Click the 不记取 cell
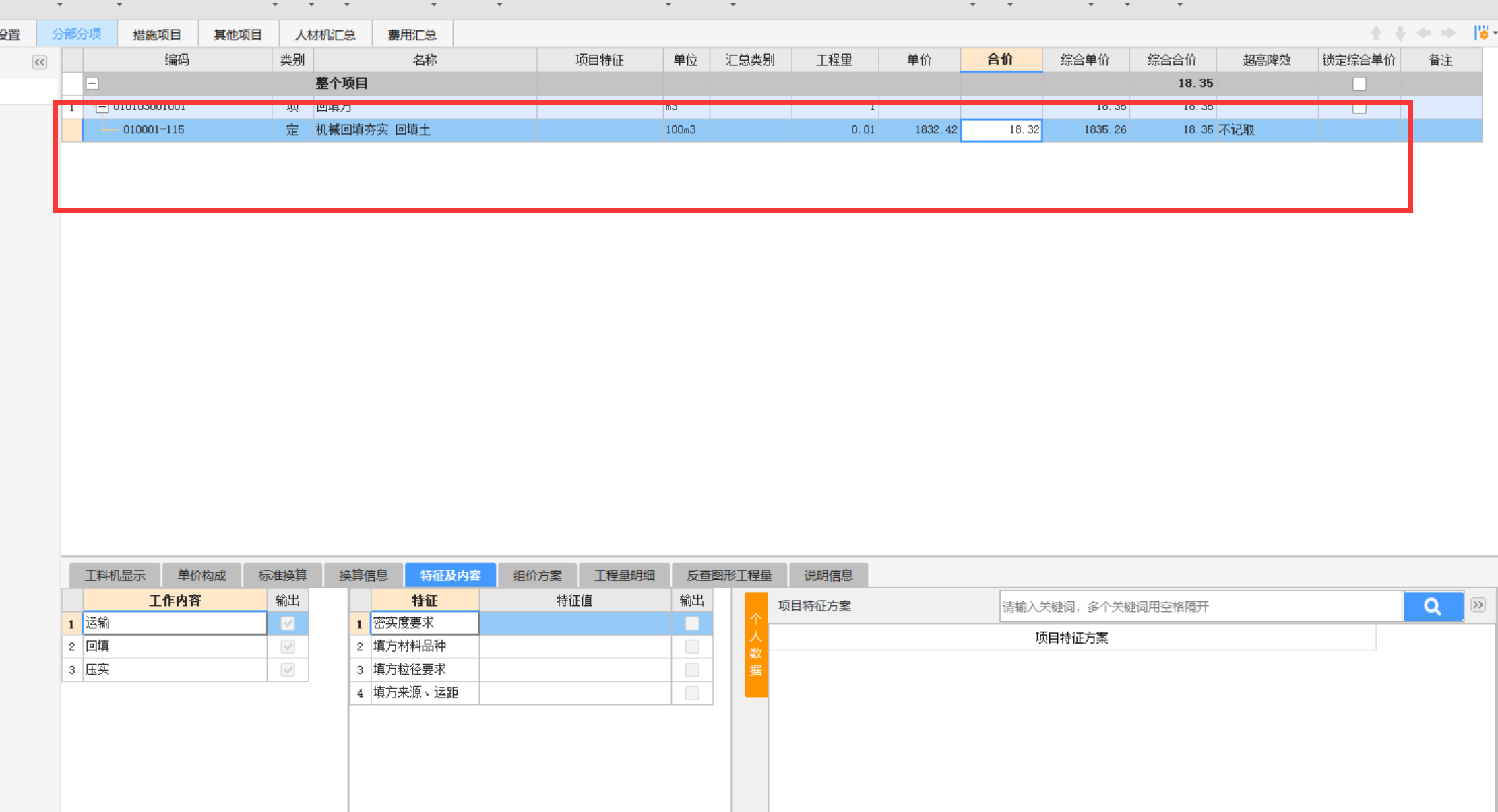Screen dimensions: 1498x812 [x=1267, y=130]
